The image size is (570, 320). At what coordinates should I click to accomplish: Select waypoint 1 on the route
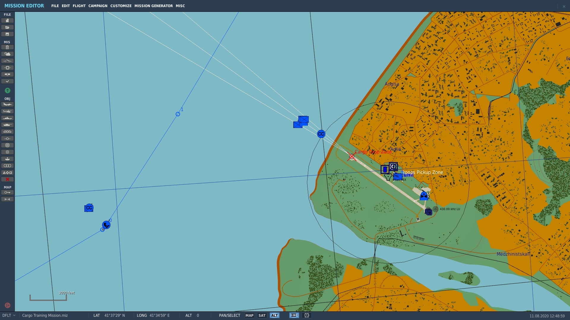click(x=178, y=114)
